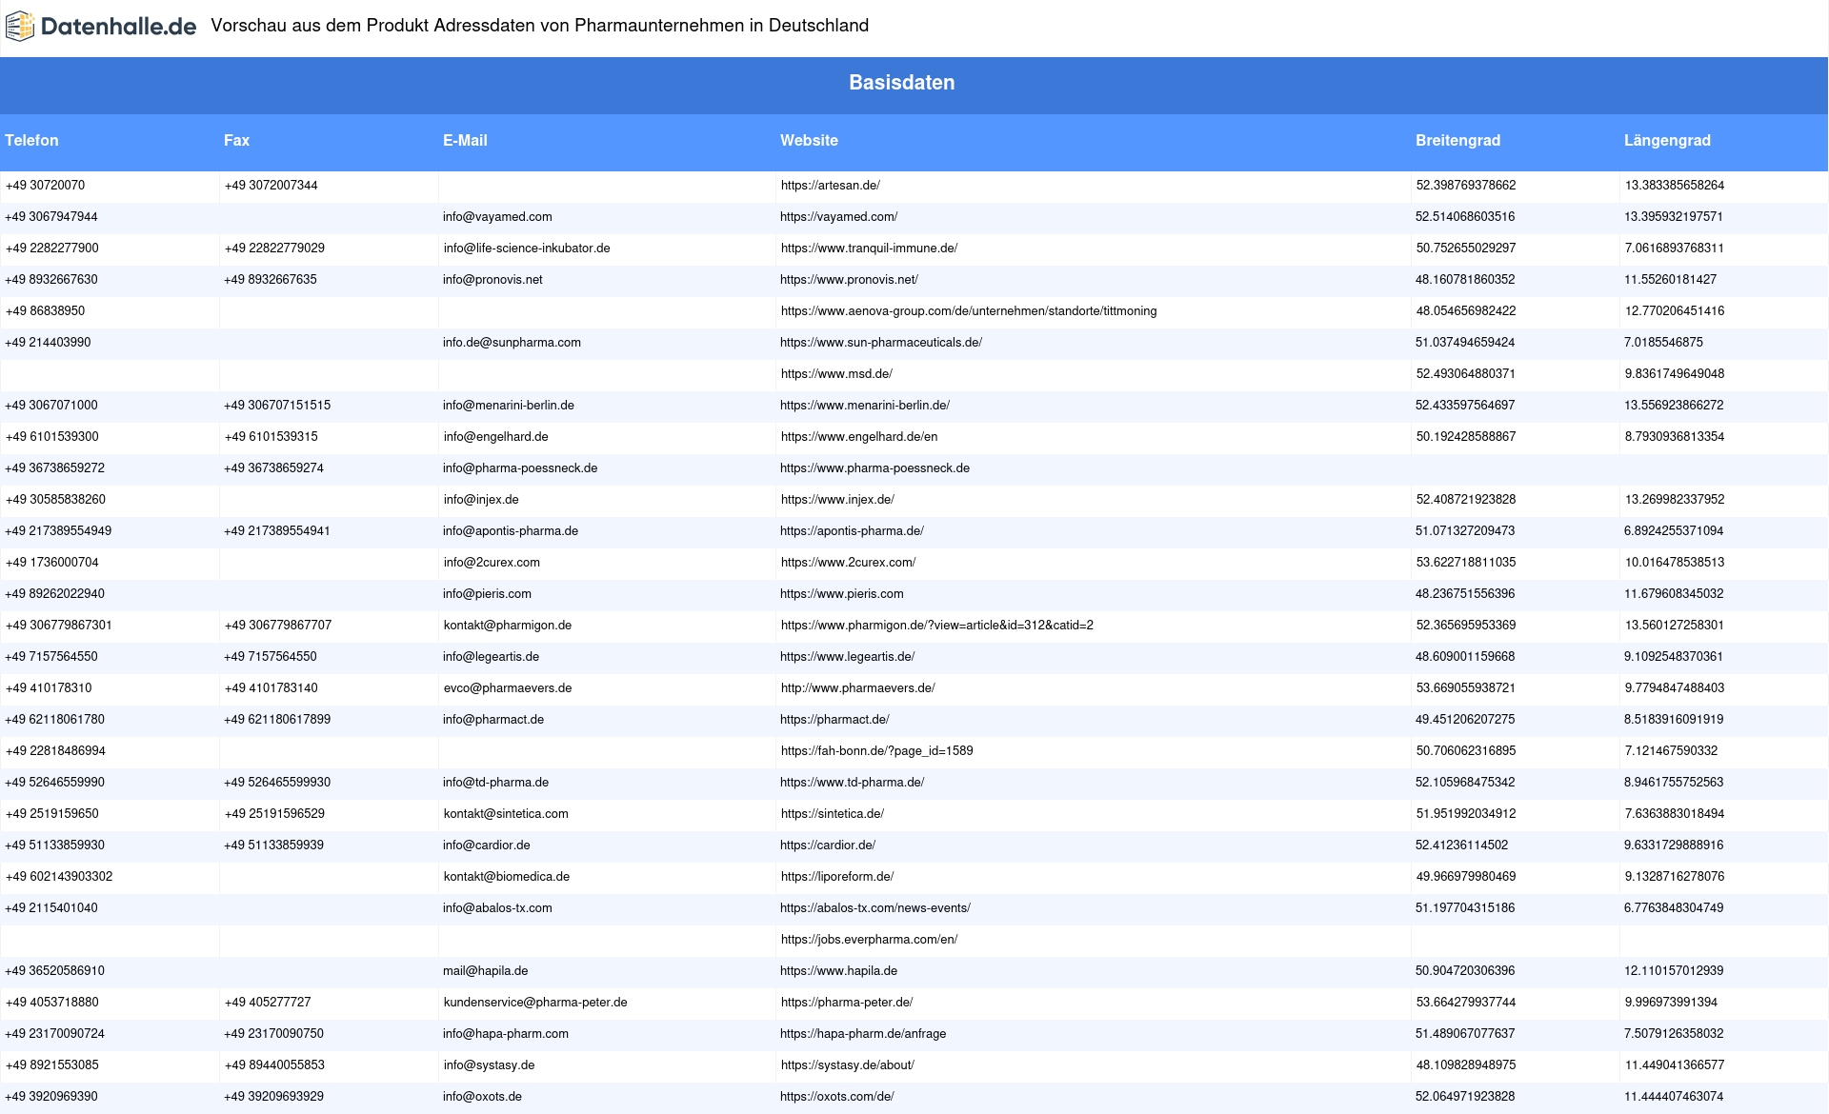Open https://www.td-pharma.de/ link

click(853, 783)
